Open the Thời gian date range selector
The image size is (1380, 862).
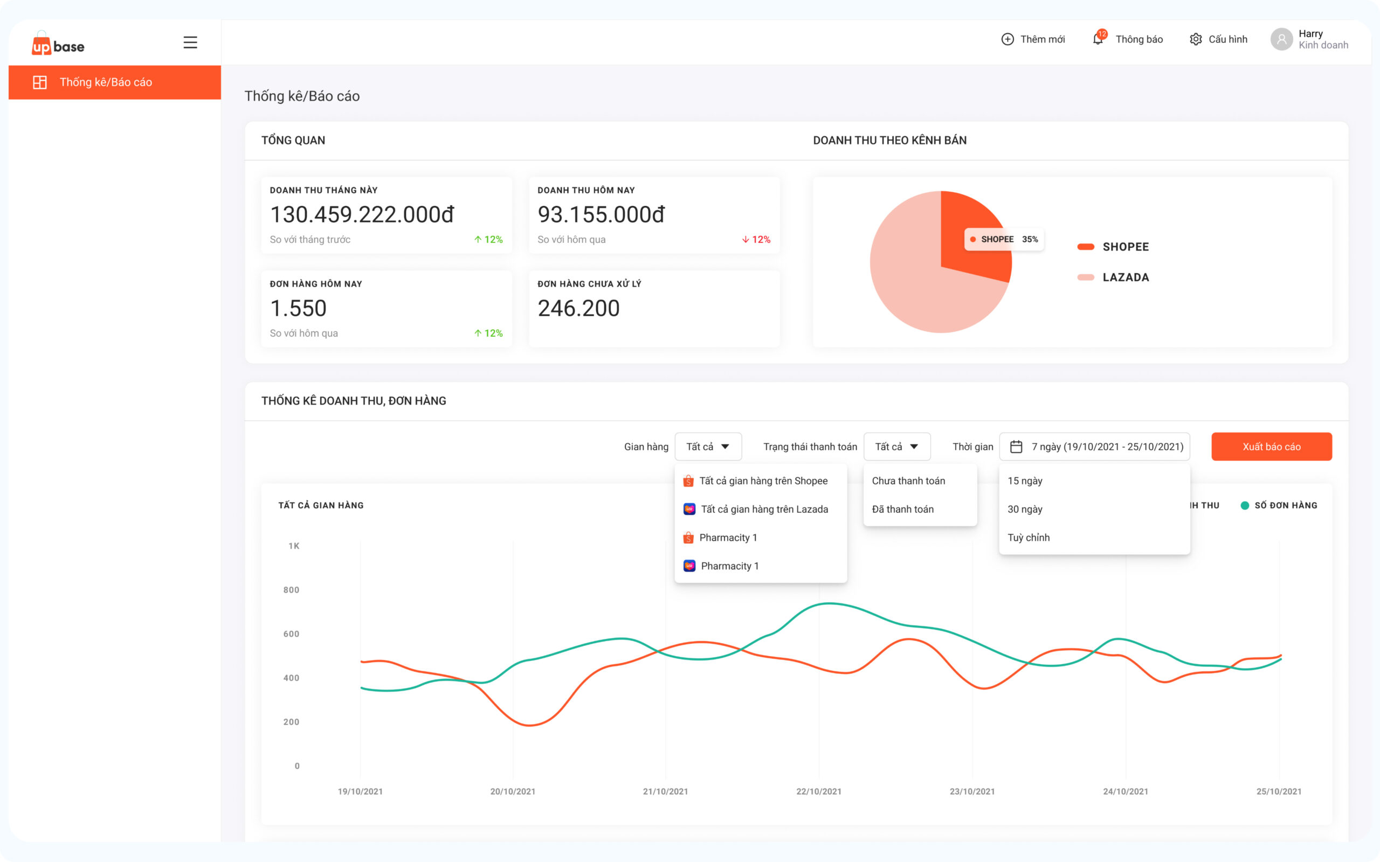click(1095, 447)
